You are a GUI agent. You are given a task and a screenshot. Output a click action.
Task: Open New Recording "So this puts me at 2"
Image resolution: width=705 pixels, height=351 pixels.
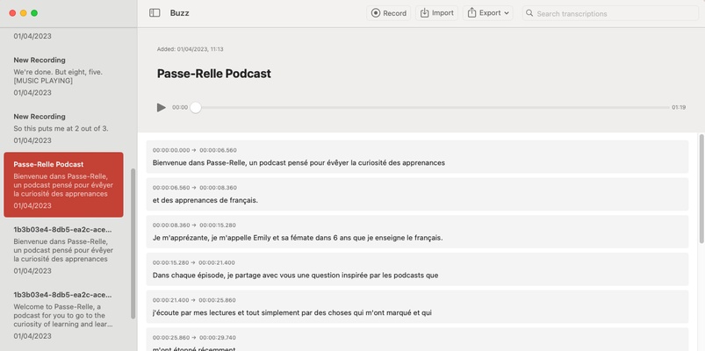point(63,128)
